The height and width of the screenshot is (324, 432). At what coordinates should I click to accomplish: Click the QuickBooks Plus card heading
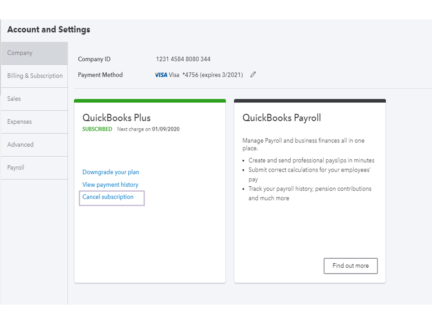tap(117, 118)
